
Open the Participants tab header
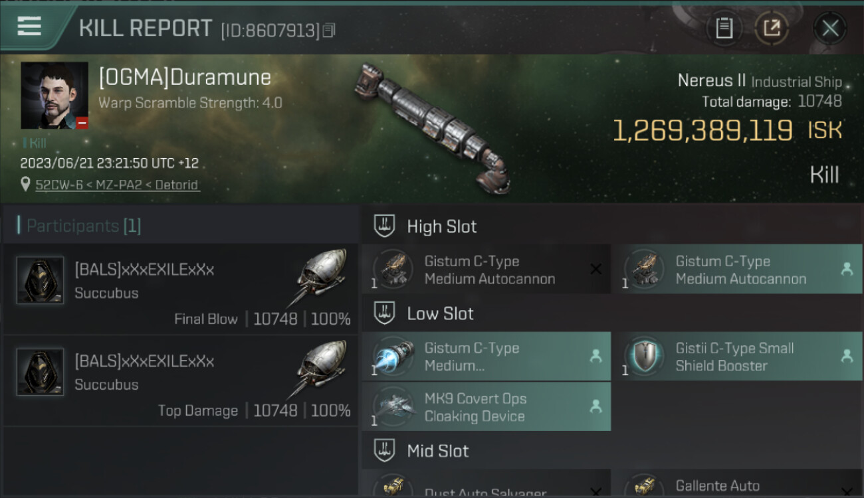tap(84, 226)
